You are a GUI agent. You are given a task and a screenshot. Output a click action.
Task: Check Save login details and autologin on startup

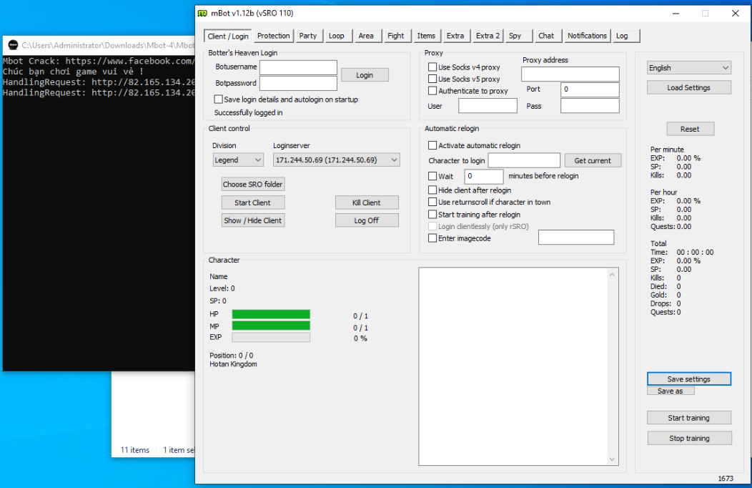click(x=218, y=99)
